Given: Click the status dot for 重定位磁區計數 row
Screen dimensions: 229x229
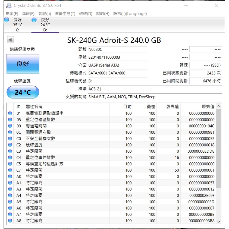Looking at the screenshot, I should point(10,120).
